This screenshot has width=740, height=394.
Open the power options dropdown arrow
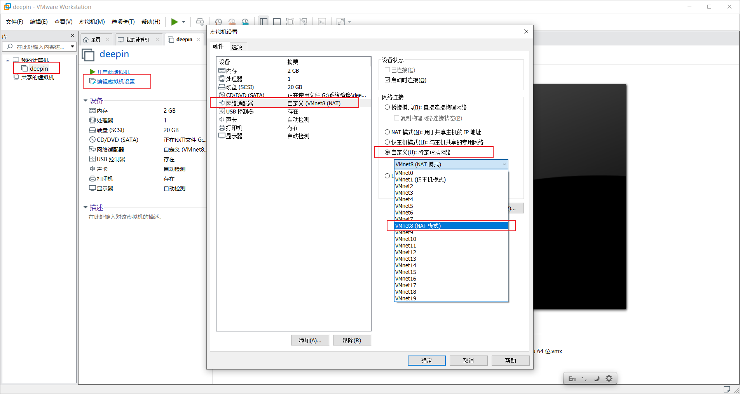184,22
